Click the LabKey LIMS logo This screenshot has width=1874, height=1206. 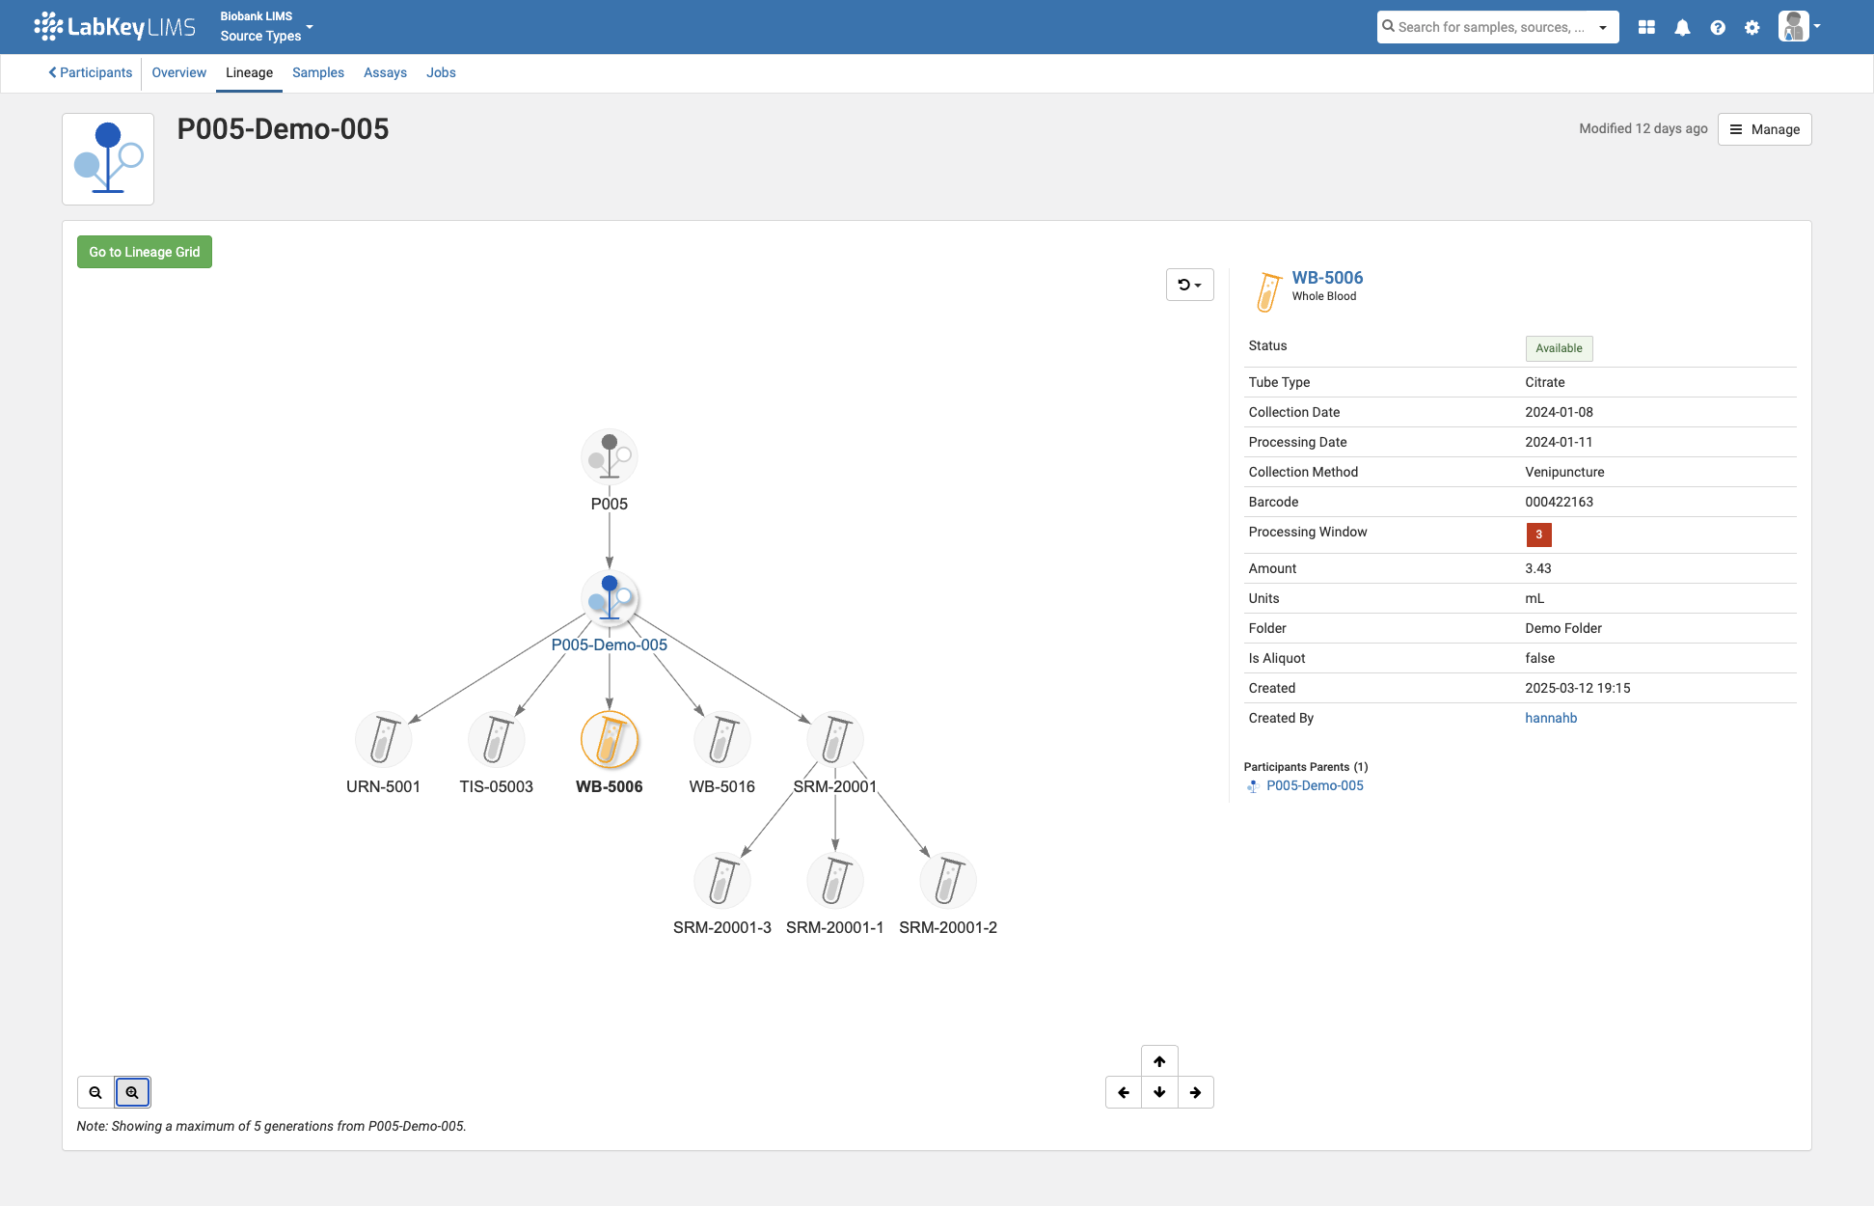(115, 27)
